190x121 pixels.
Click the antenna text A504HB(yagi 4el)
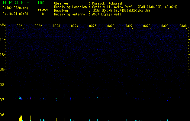click(x=107, y=14)
